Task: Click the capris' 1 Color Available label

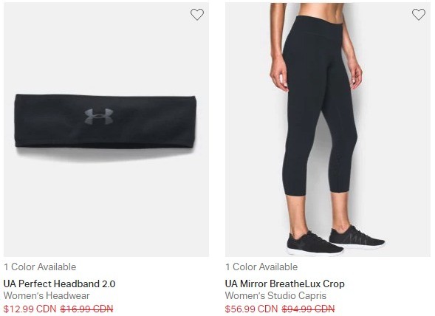Action: [261, 267]
